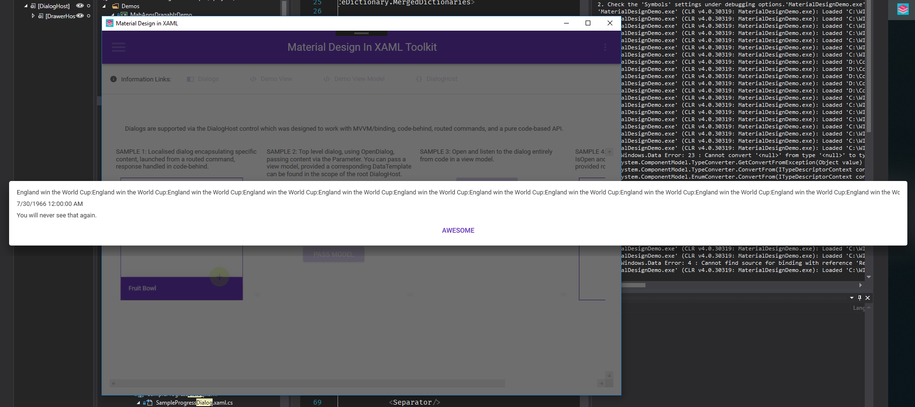The width and height of the screenshot is (915, 407).
Task: Click the dialog text "You will never see that again."
Action: pos(56,215)
